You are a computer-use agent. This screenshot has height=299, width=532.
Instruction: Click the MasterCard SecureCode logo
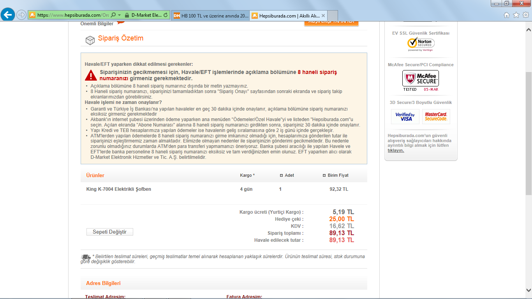click(436, 116)
